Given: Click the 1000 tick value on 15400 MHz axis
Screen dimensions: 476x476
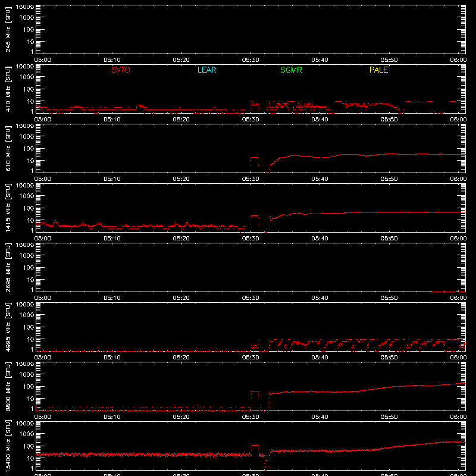Looking at the screenshot, I should (x=27, y=434).
